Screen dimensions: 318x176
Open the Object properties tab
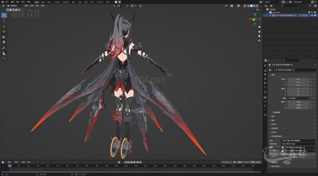pos(265,97)
